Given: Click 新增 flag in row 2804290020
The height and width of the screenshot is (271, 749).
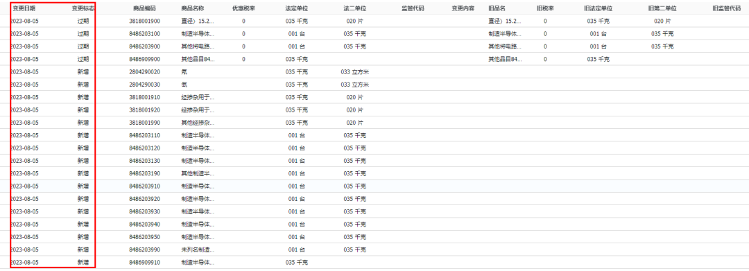Looking at the screenshot, I should point(83,71).
